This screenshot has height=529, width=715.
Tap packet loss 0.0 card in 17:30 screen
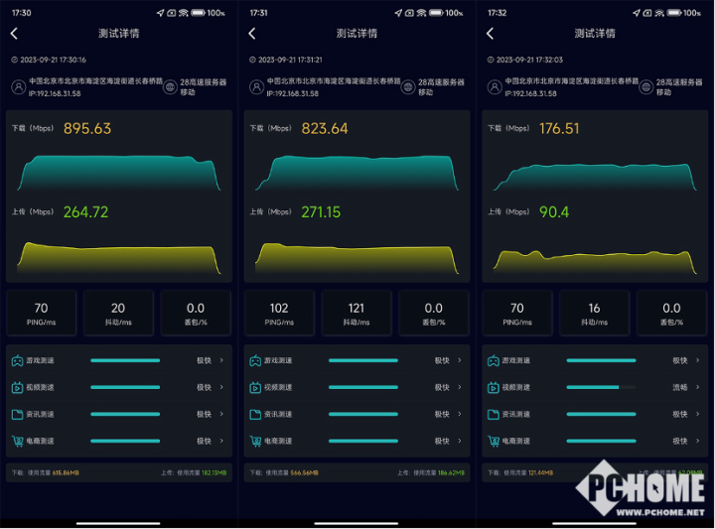[196, 314]
